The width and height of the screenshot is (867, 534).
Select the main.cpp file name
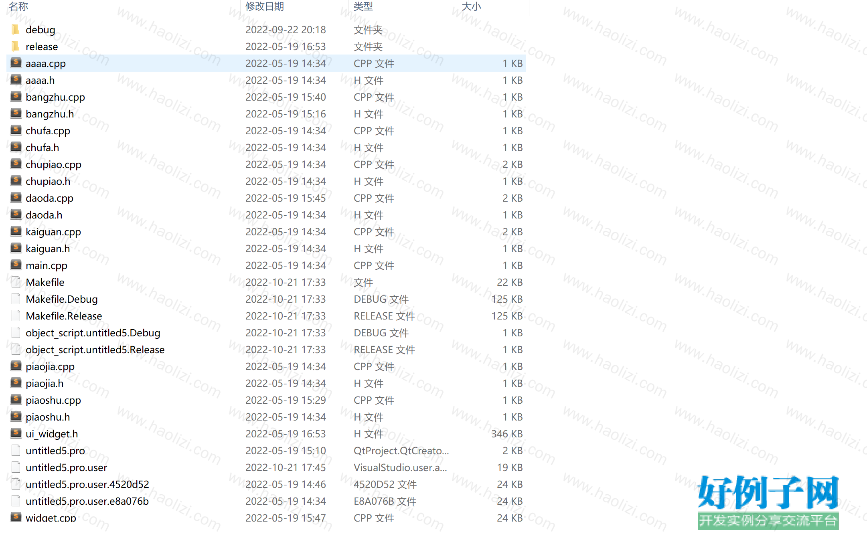point(47,265)
